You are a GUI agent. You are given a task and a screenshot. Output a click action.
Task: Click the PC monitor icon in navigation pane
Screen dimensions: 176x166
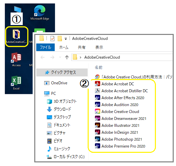tap(47, 94)
